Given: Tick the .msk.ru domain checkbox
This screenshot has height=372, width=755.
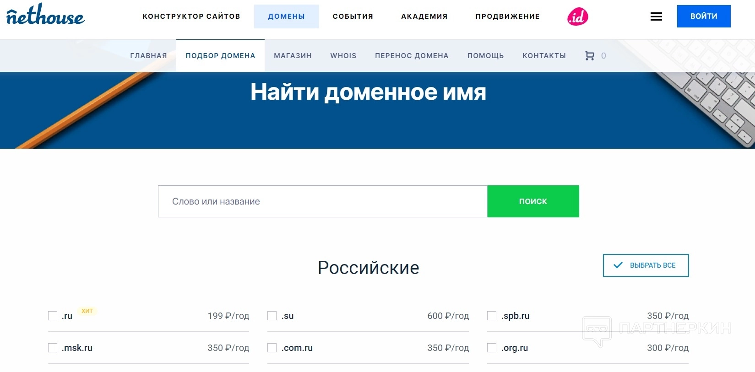Looking at the screenshot, I should tap(53, 348).
